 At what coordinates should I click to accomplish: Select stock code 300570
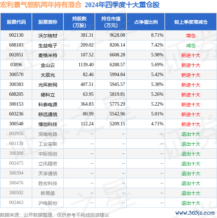point(16,75)
